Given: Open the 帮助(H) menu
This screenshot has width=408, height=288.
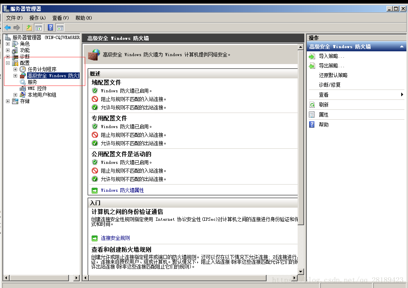Looking at the screenshot, I should click(x=84, y=18).
